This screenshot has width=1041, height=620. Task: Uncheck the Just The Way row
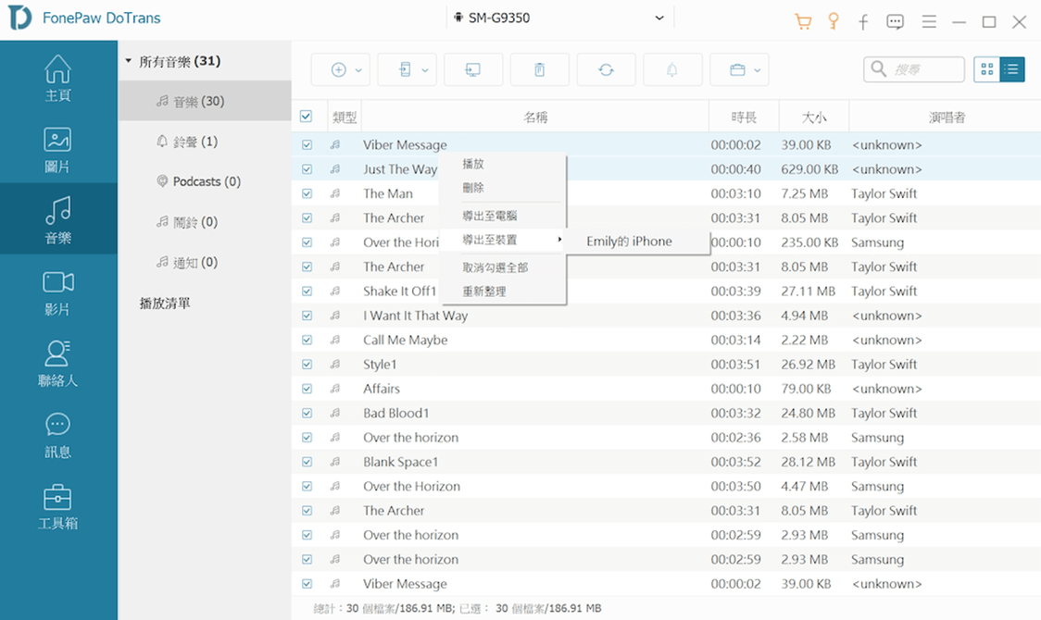point(307,169)
